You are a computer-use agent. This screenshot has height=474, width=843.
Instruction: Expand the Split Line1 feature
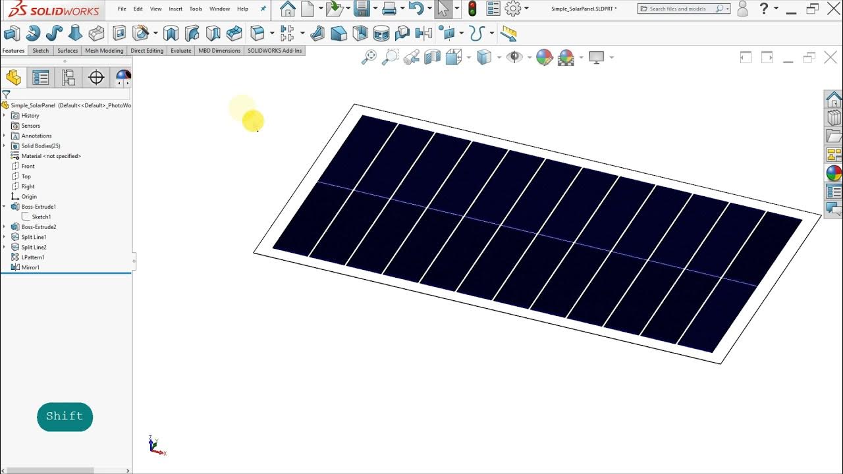4,237
